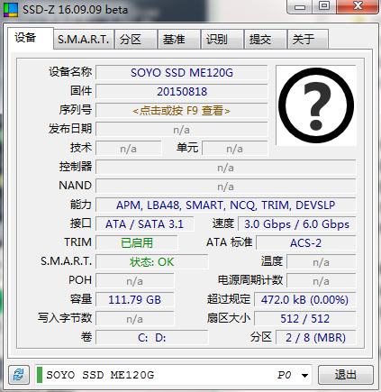Click the S.M.A.R.T. 状态: OK field
Image resolution: width=381 pixels, height=392 pixels.
152,261
